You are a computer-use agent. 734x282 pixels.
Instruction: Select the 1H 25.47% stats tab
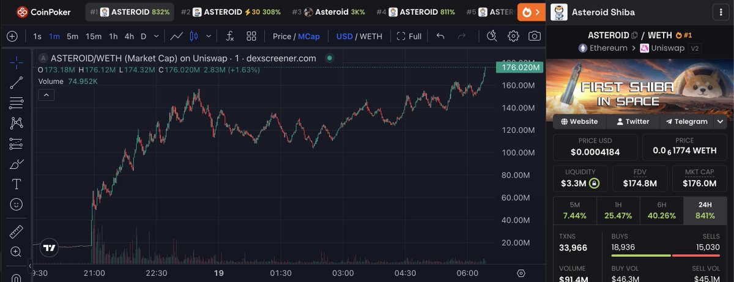pyautogui.click(x=618, y=210)
